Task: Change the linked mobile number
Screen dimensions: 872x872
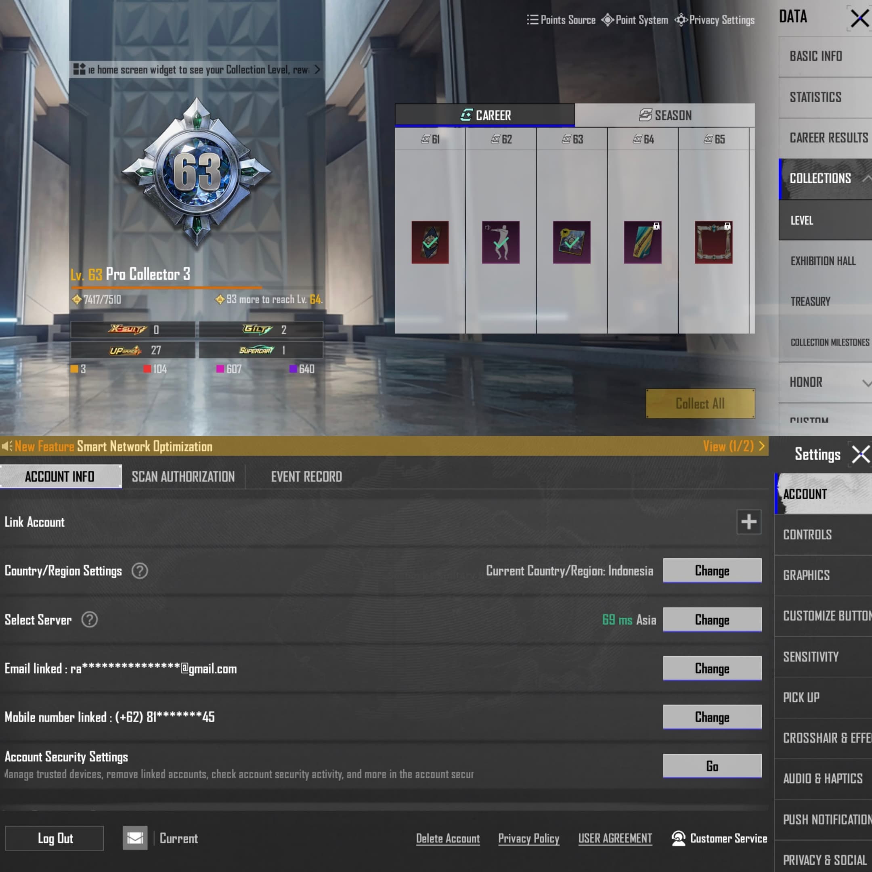Action: (x=712, y=717)
